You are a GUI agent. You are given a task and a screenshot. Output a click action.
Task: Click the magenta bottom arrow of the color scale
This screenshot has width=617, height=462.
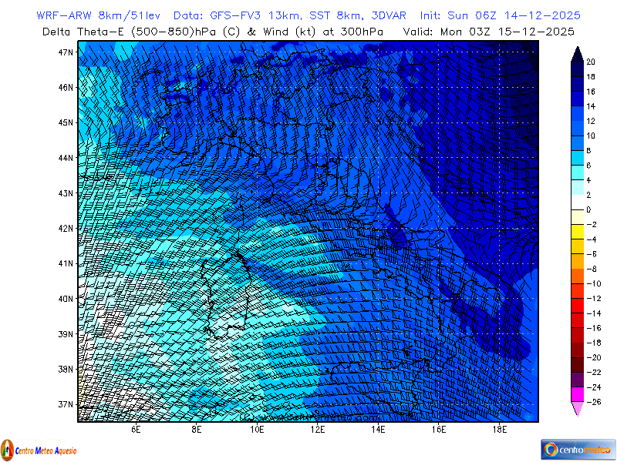tap(577, 409)
